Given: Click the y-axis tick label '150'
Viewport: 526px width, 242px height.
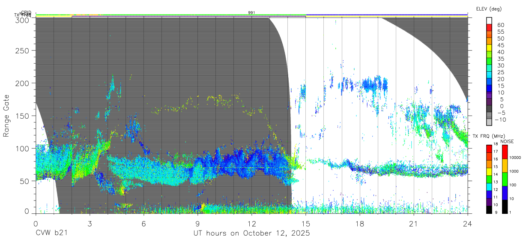Looking at the screenshot, I should (x=22, y=116).
